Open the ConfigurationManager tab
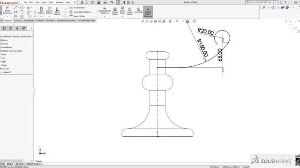 point(10,28)
